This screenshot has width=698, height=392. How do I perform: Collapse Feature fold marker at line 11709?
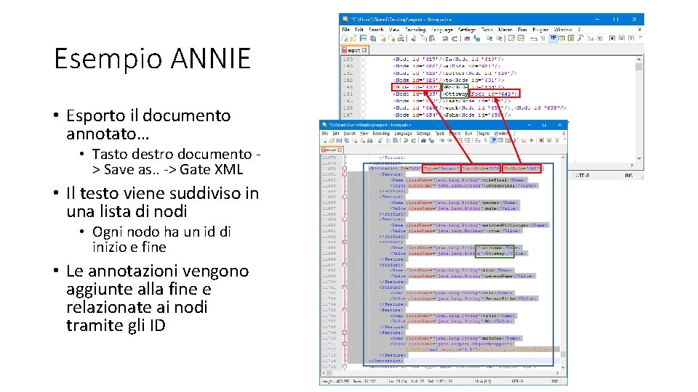point(345,332)
